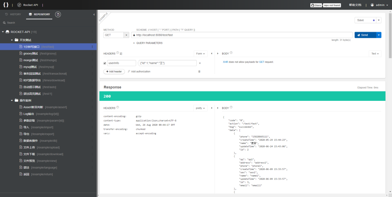This screenshot has height=197, width=392.
Task: Click the headers sort icon
Action: pyautogui.click(x=121, y=53)
